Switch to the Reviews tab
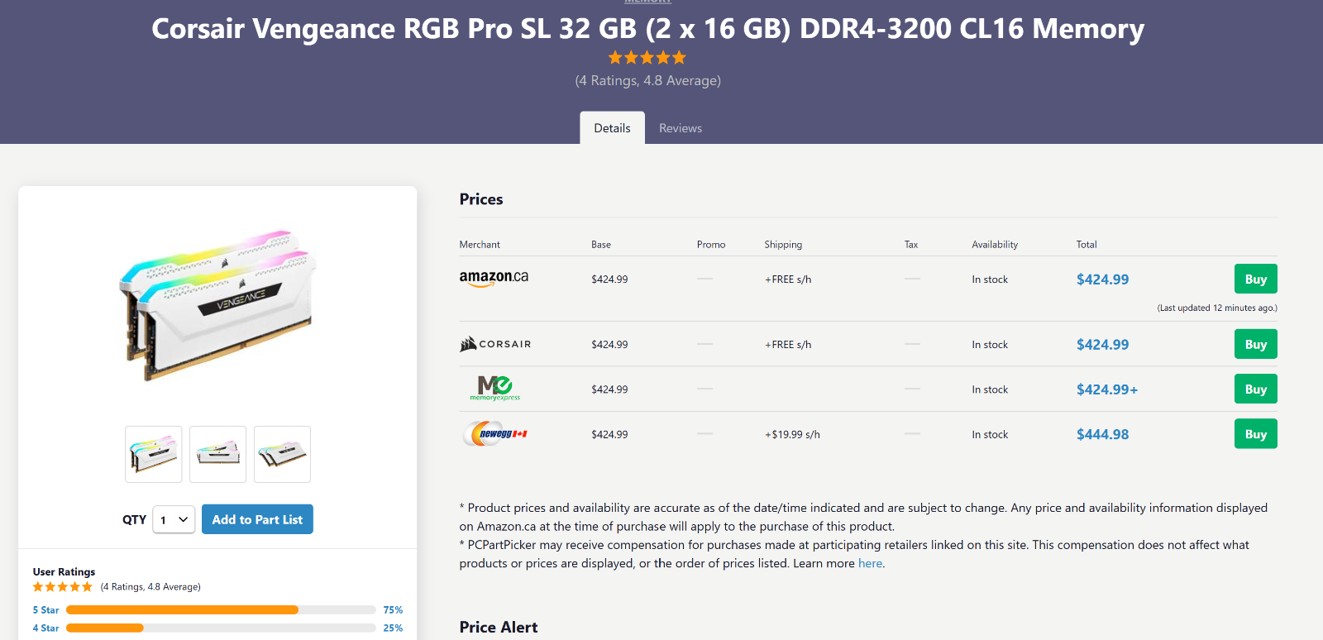 pyautogui.click(x=681, y=128)
